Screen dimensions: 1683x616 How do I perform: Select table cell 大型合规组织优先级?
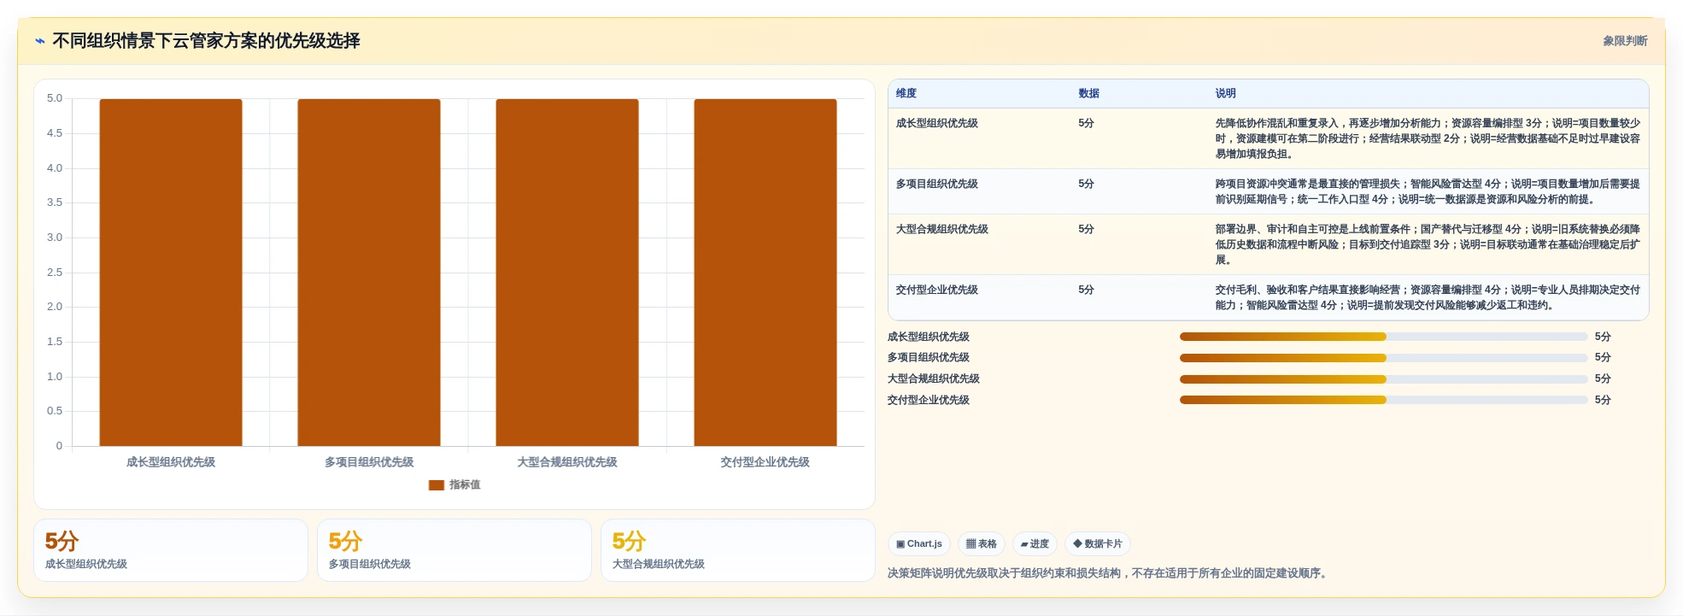942,229
